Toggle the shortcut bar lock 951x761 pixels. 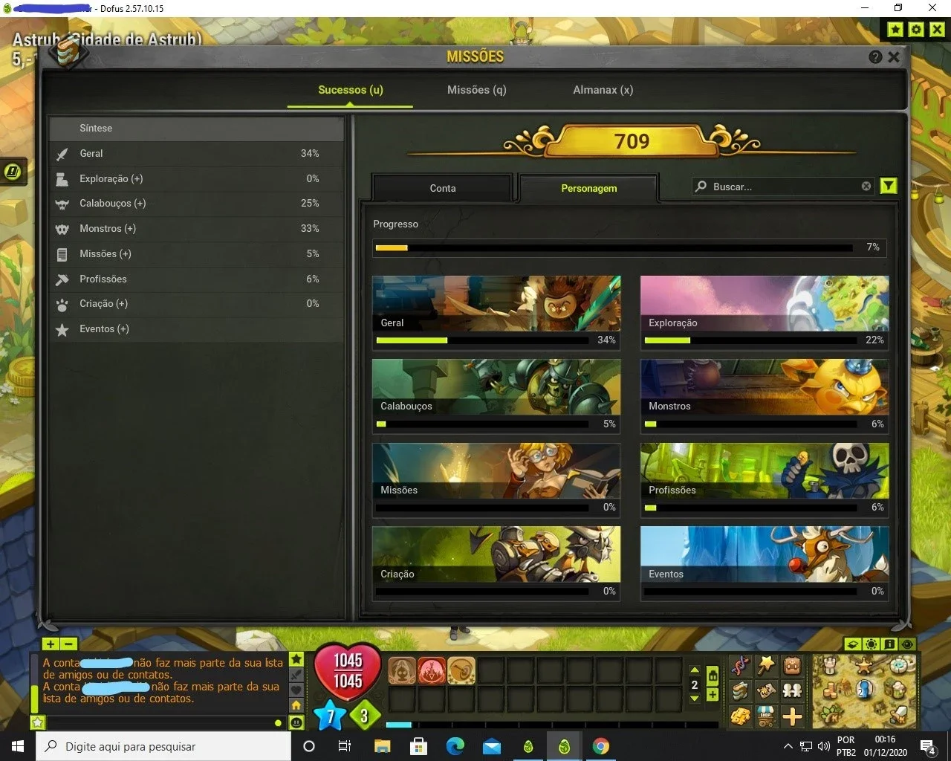[713, 676]
